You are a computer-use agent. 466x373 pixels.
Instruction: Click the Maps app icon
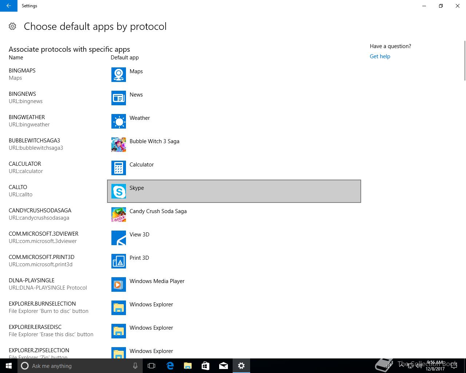click(x=119, y=75)
